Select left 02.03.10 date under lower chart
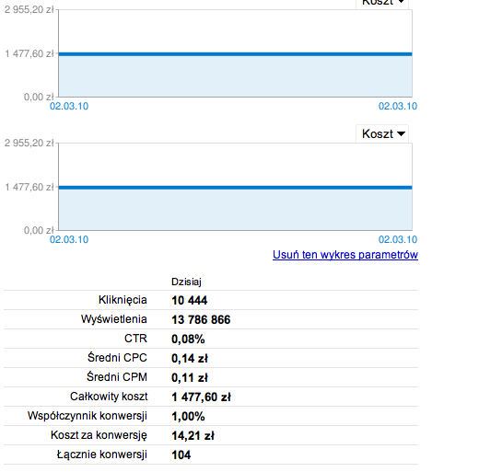 69,239
